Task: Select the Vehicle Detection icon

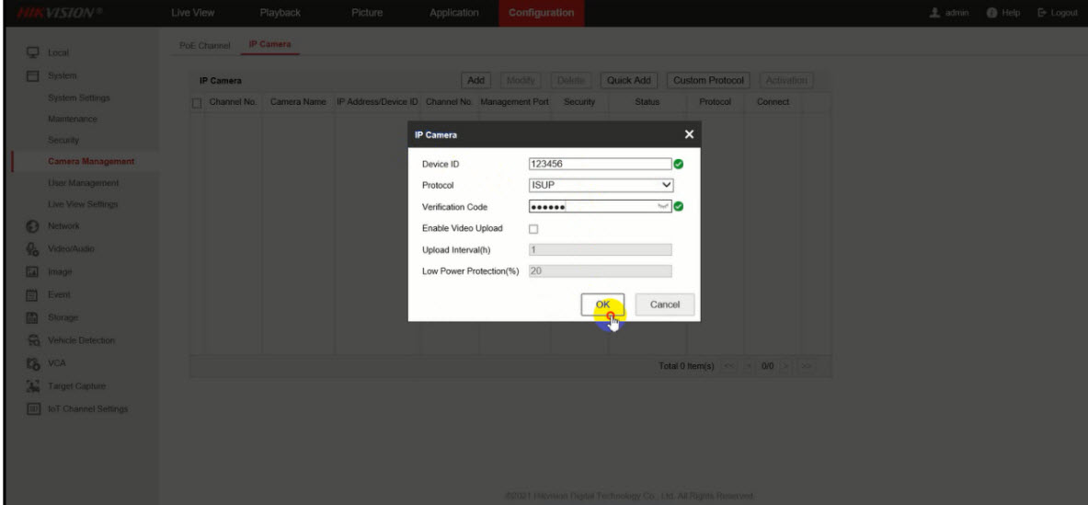Action: click(31, 340)
